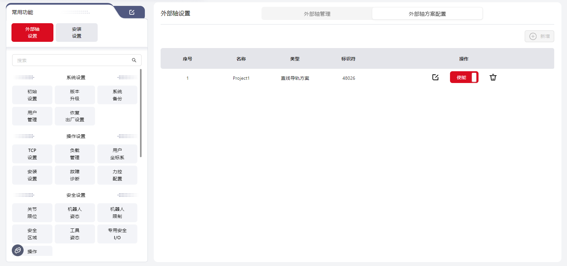Open 安装设置 in the common functions area
The height and width of the screenshot is (266, 567).
[77, 32]
